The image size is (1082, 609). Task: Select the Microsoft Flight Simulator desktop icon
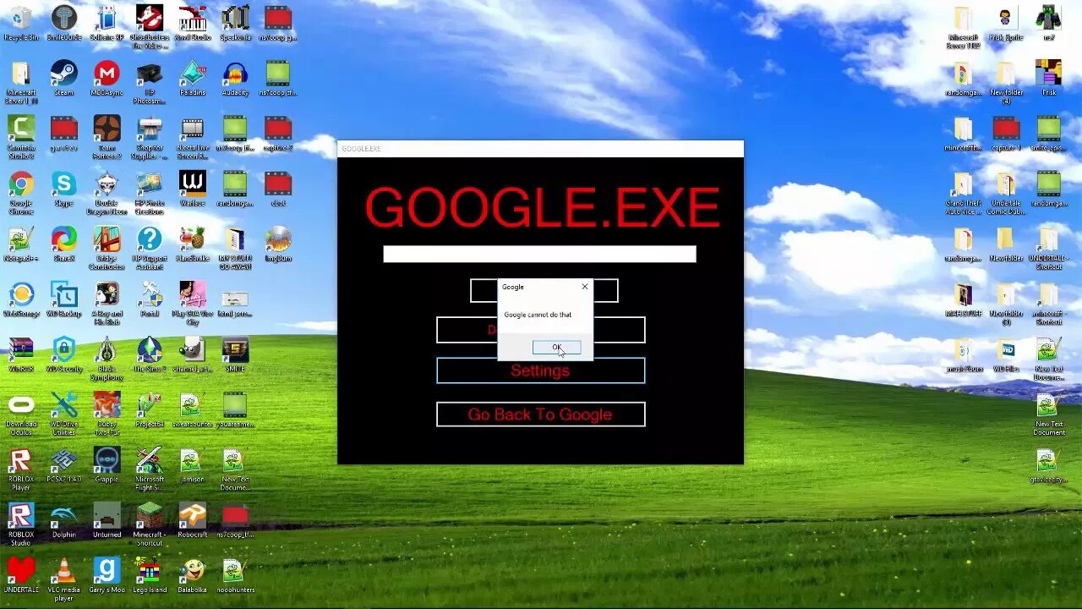[150, 469]
